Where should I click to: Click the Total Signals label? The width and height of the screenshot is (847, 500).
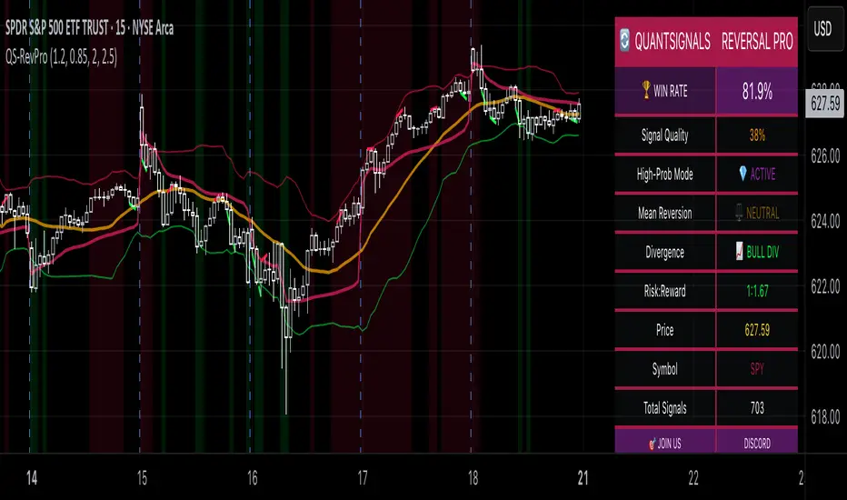(664, 407)
